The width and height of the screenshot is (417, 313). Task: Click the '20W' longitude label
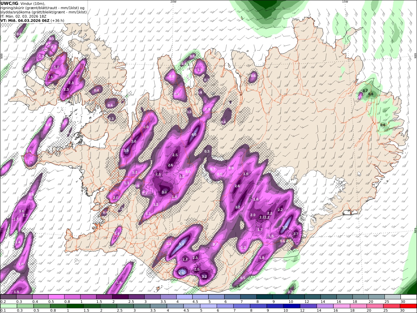point(173,2)
